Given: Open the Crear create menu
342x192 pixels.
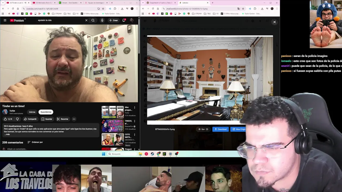Looking at the screenshot, I should [x=113, y=20].
